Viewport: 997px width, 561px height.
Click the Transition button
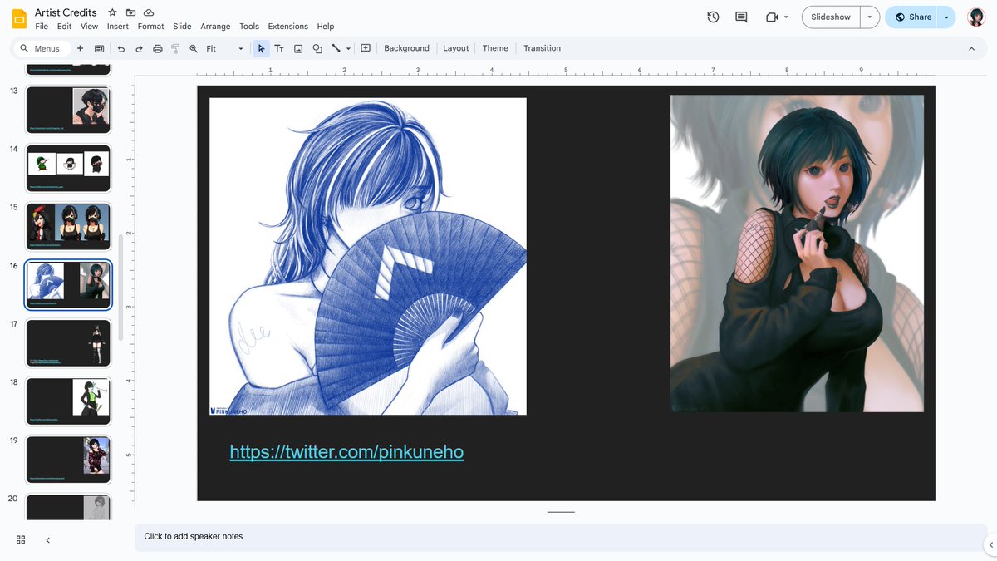tap(542, 48)
